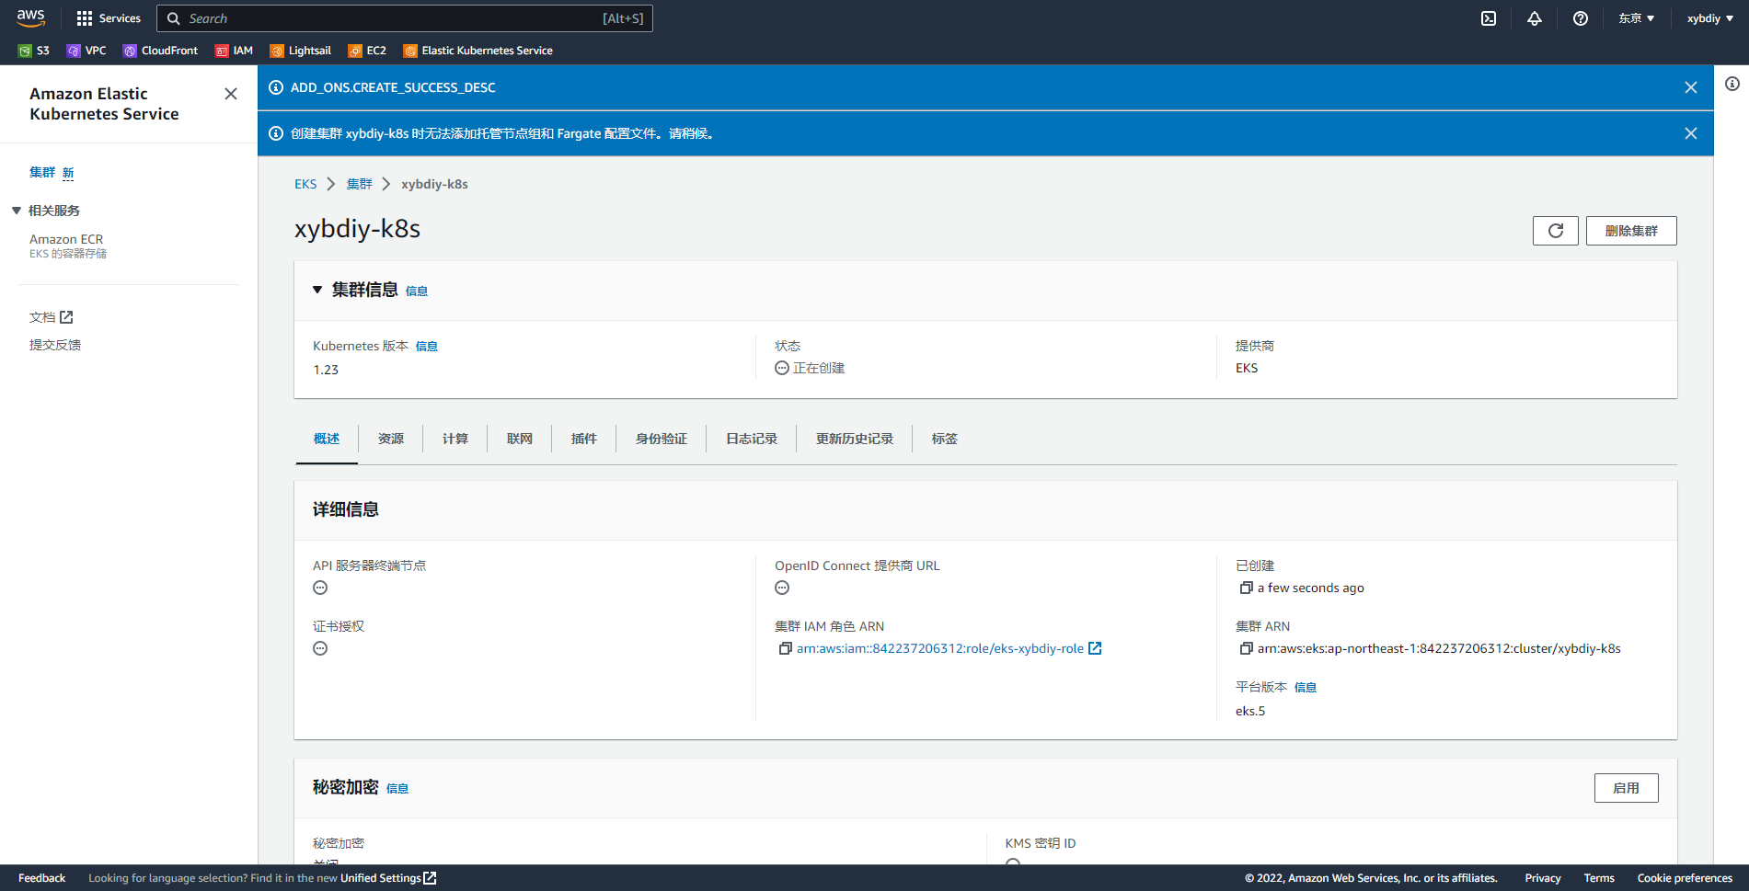Open the notifications bell
1749x891 pixels.
[1535, 18]
